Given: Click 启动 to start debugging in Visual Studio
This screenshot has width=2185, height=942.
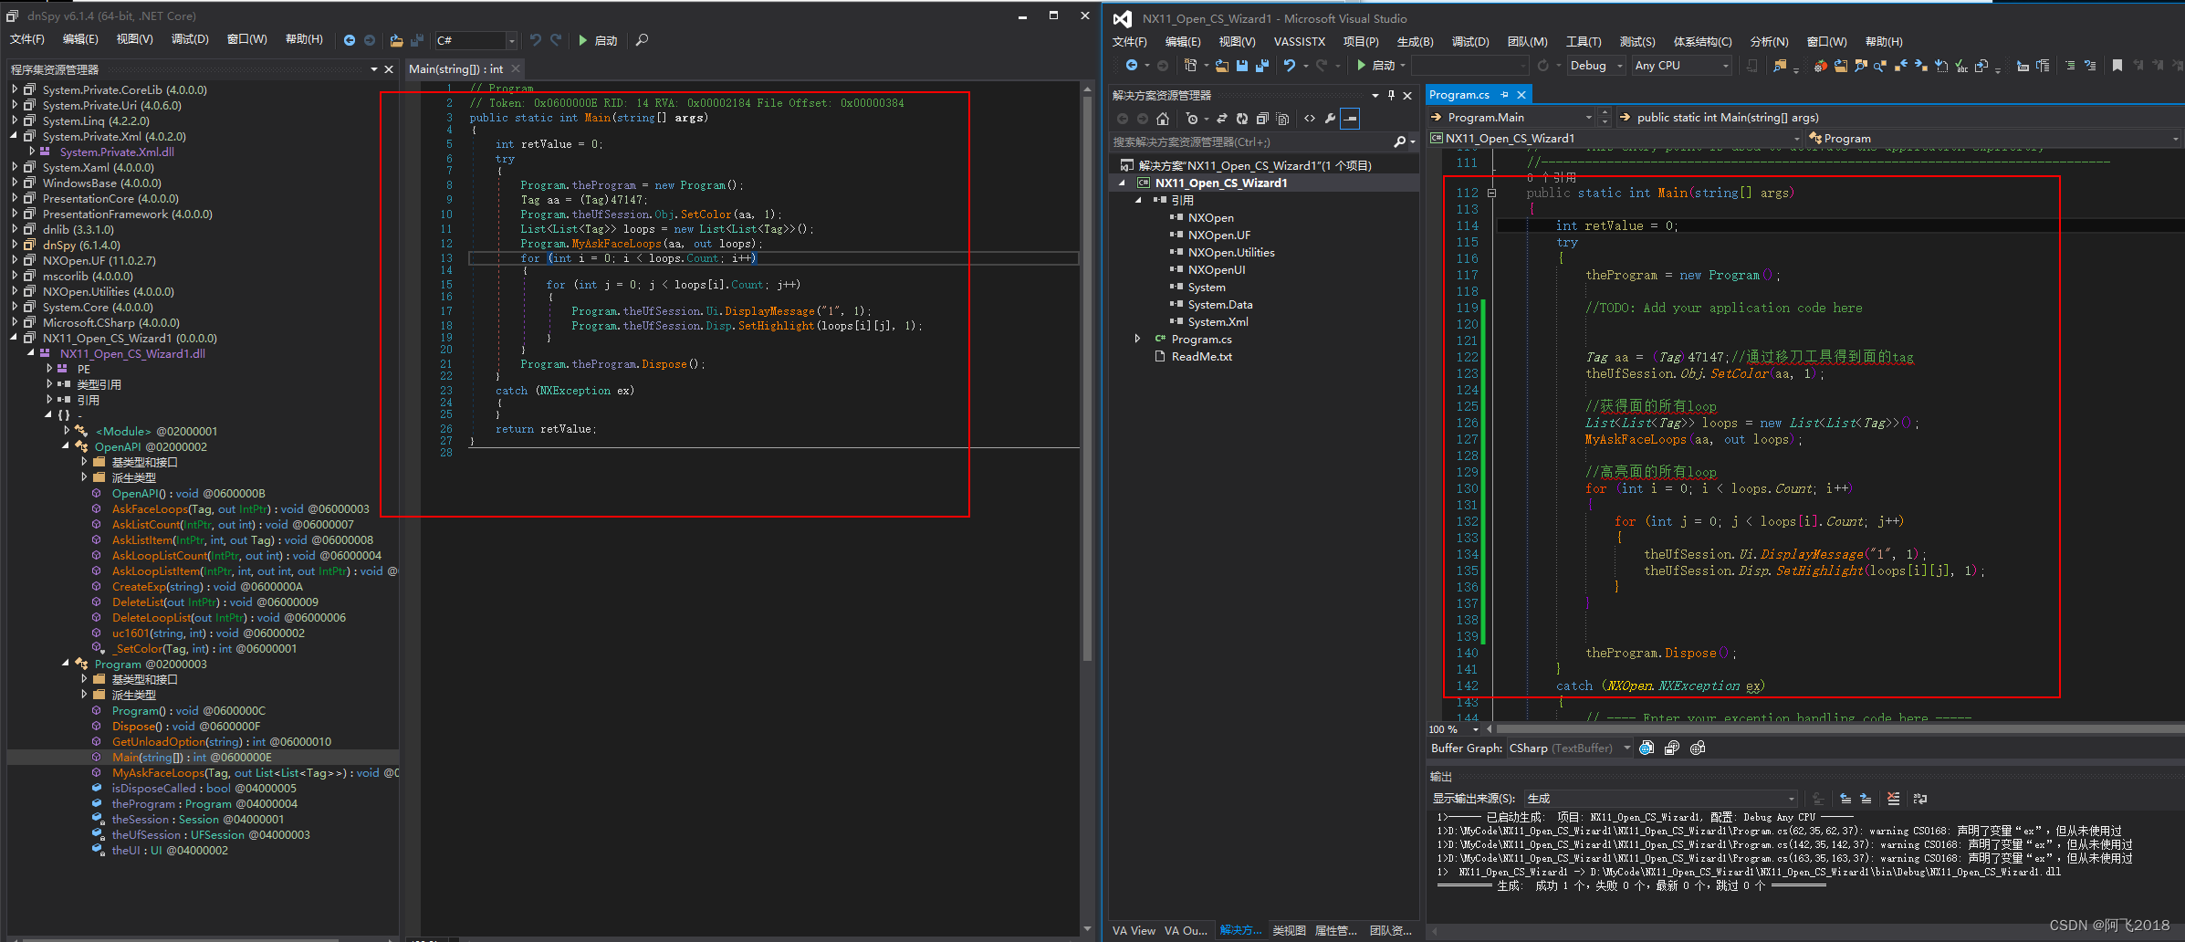Looking at the screenshot, I should click(x=1384, y=65).
